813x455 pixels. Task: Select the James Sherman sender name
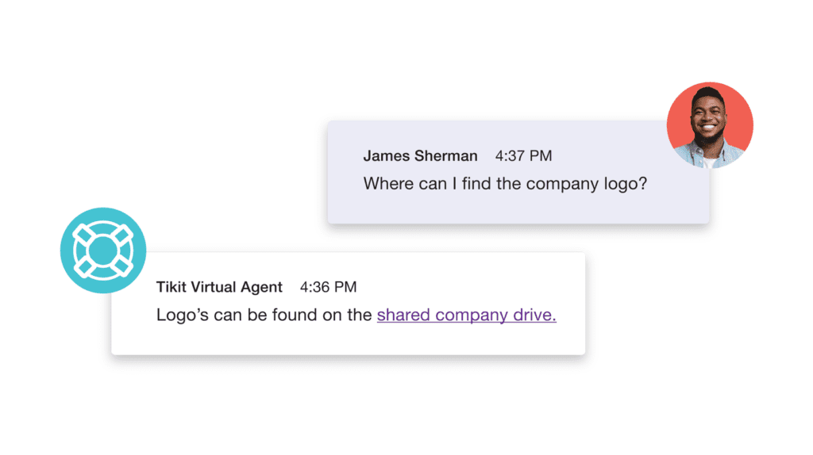pyautogui.click(x=421, y=156)
